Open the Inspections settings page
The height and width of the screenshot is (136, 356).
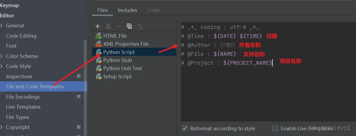[19, 77]
